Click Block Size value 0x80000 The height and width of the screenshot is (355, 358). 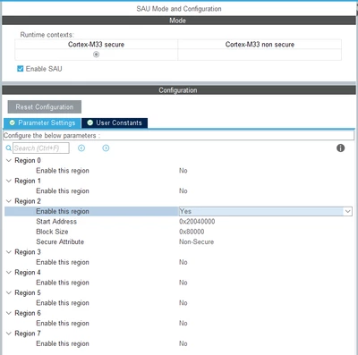tap(192, 232)
